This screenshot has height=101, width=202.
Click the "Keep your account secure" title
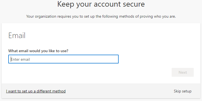101,4
